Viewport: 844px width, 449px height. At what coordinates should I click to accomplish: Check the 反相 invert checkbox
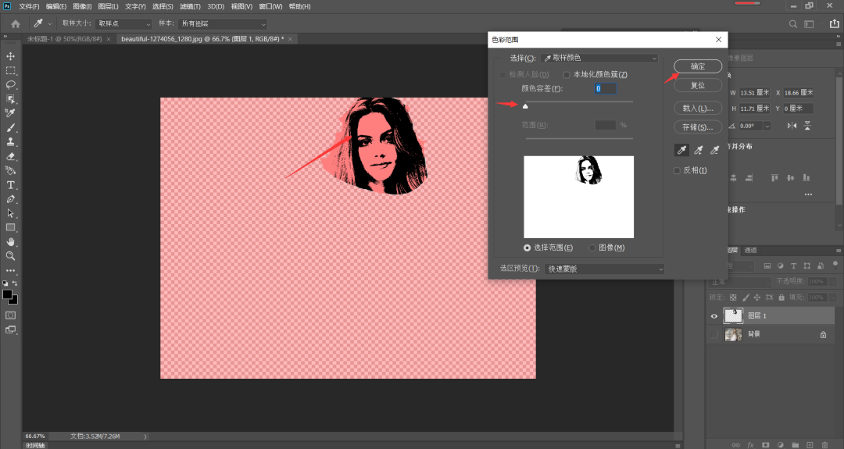pyautogui.click(x=678, y=170)
